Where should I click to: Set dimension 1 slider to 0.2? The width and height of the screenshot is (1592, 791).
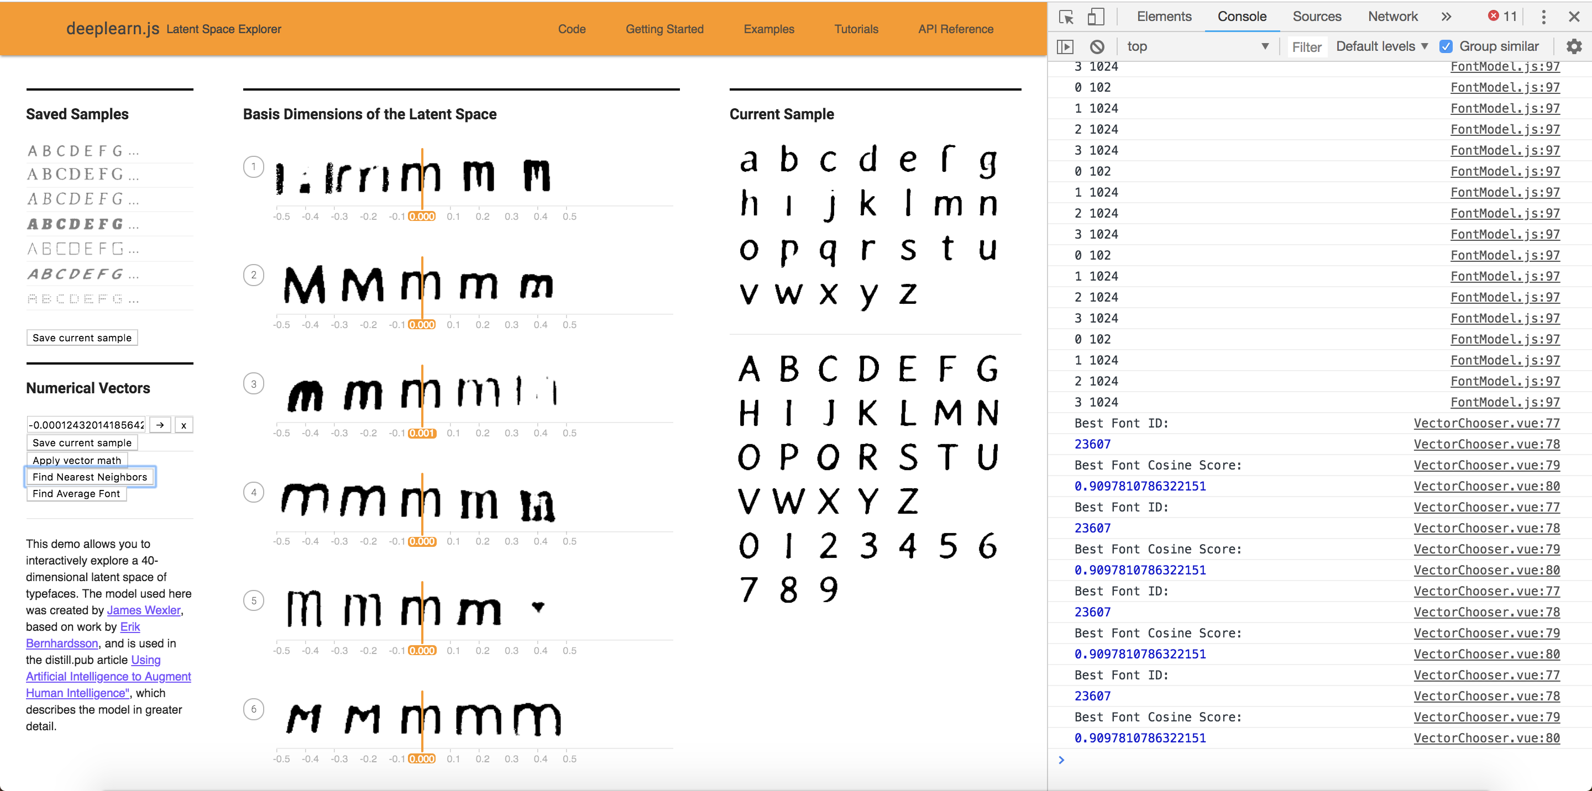[x=482, y=216]
